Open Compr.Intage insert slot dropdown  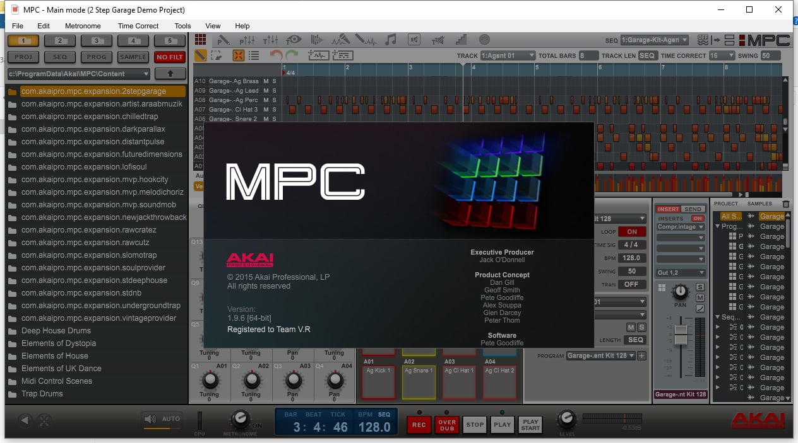[x=681, y=227]
